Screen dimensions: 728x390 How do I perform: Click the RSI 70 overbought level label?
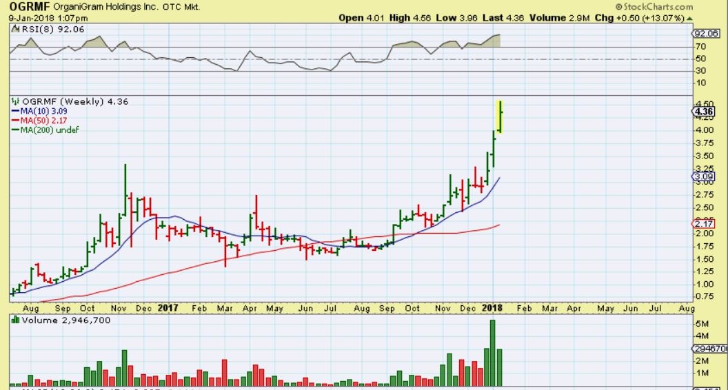click(700, 47)
